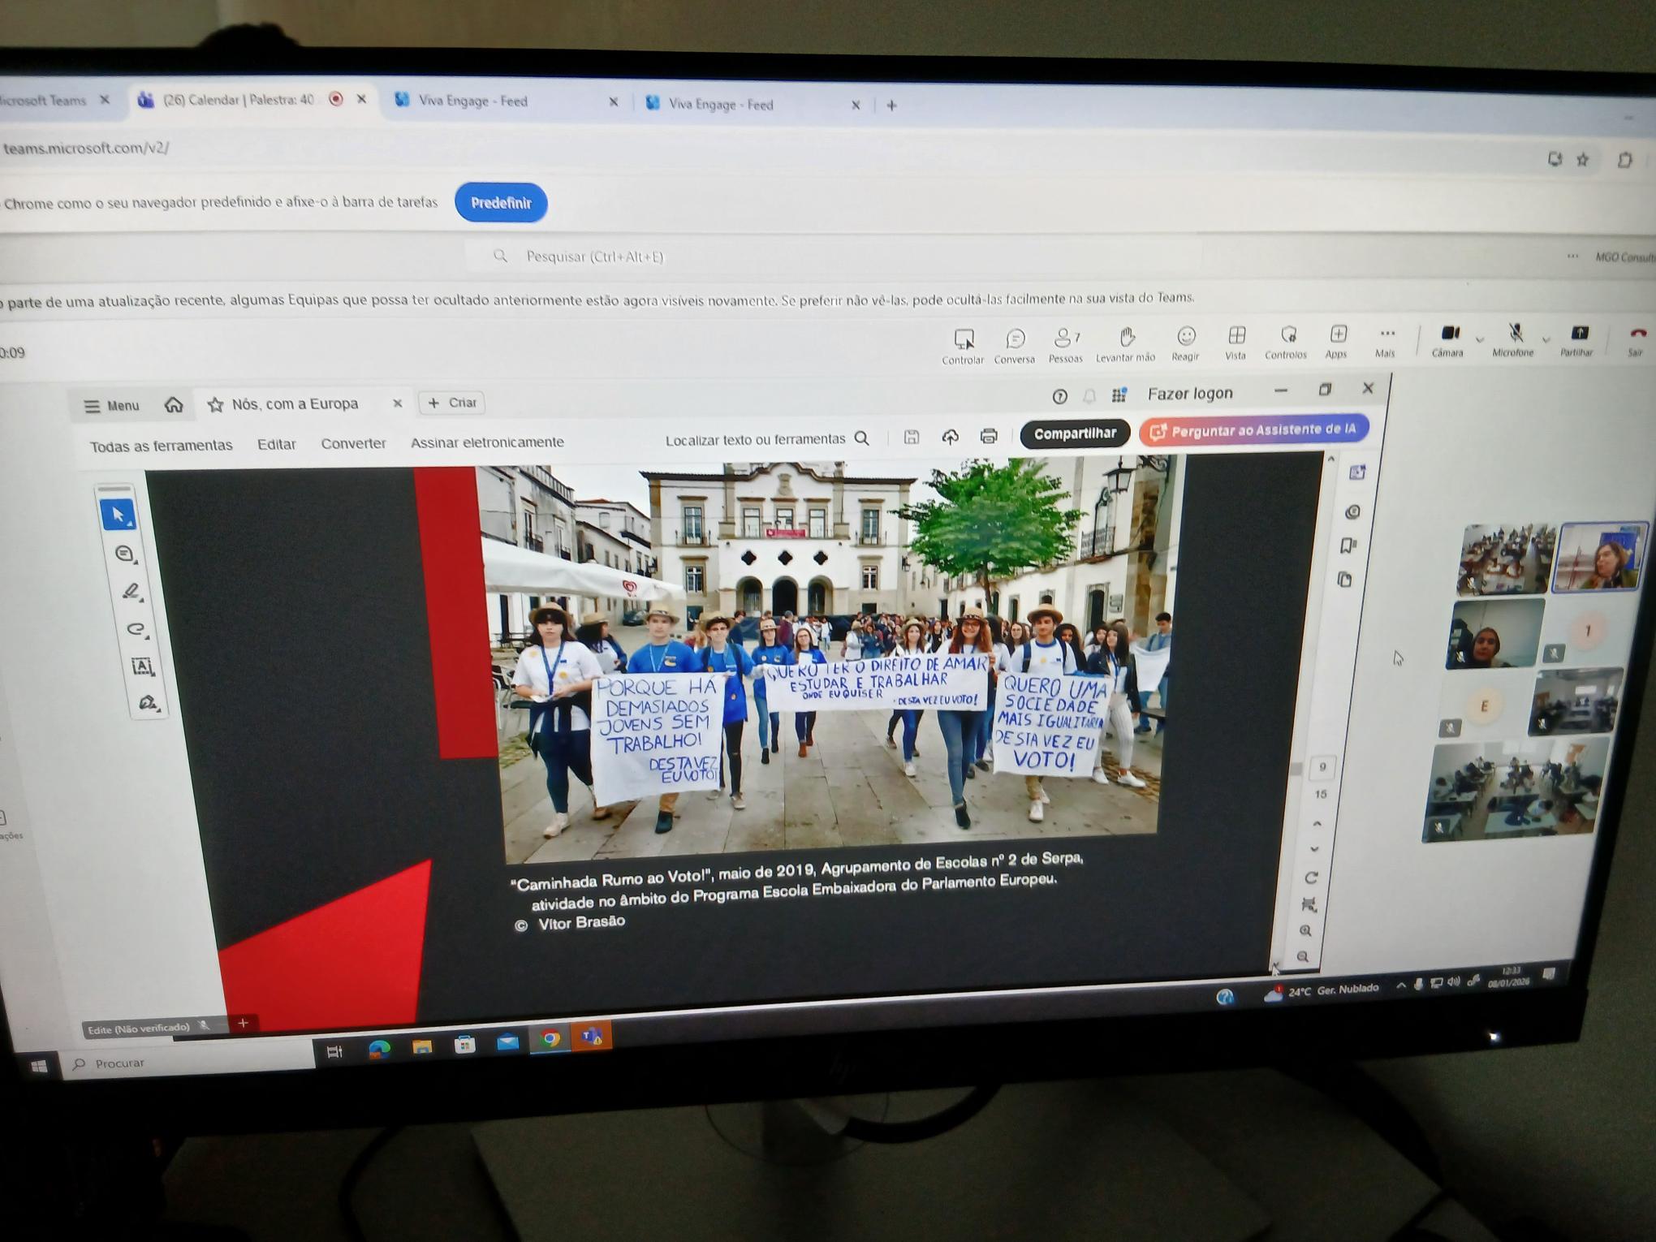Screen dimensions: 1656x1242
Task: Click the Compartilhar button
Action: point(1075,433)
